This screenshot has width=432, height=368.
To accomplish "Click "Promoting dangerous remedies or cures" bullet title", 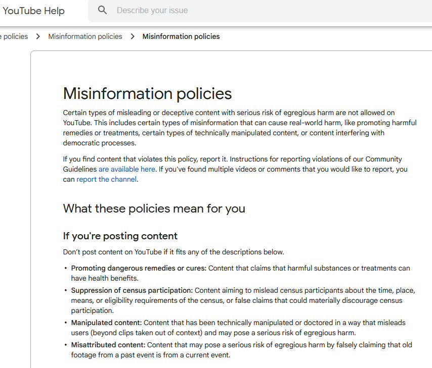I will click(x=139, y=268).
